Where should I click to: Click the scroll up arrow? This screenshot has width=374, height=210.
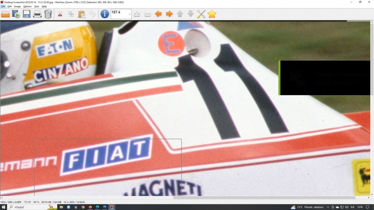[372, 22]
